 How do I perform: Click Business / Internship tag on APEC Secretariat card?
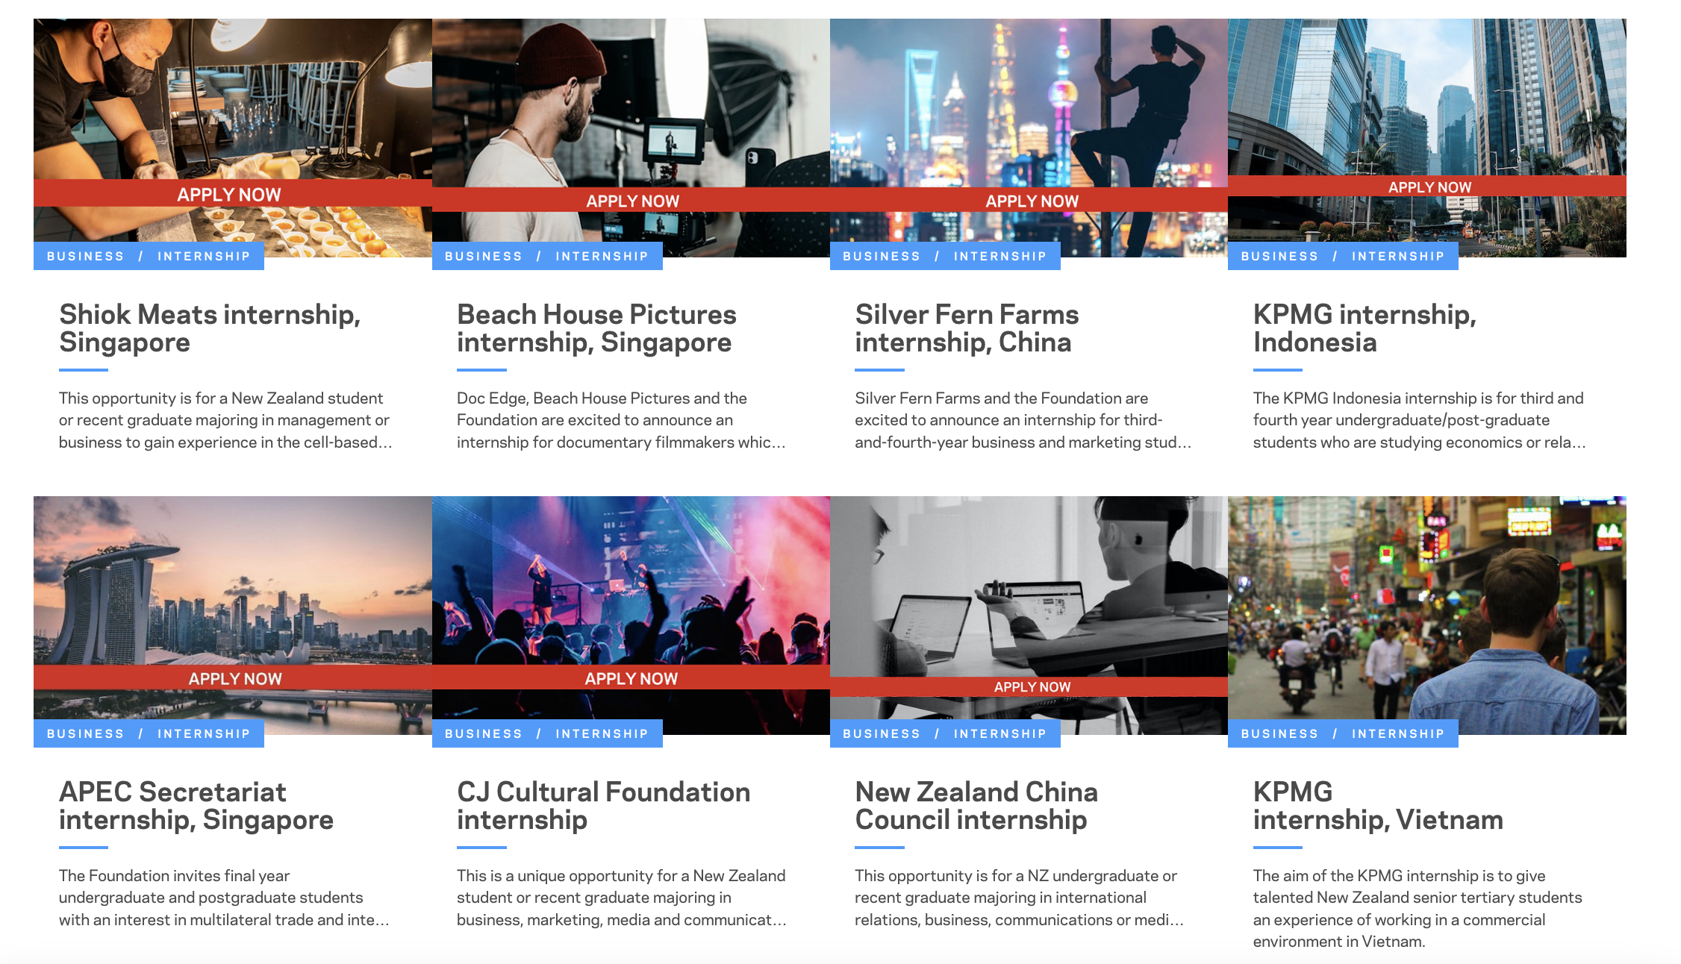coord(149,733)
